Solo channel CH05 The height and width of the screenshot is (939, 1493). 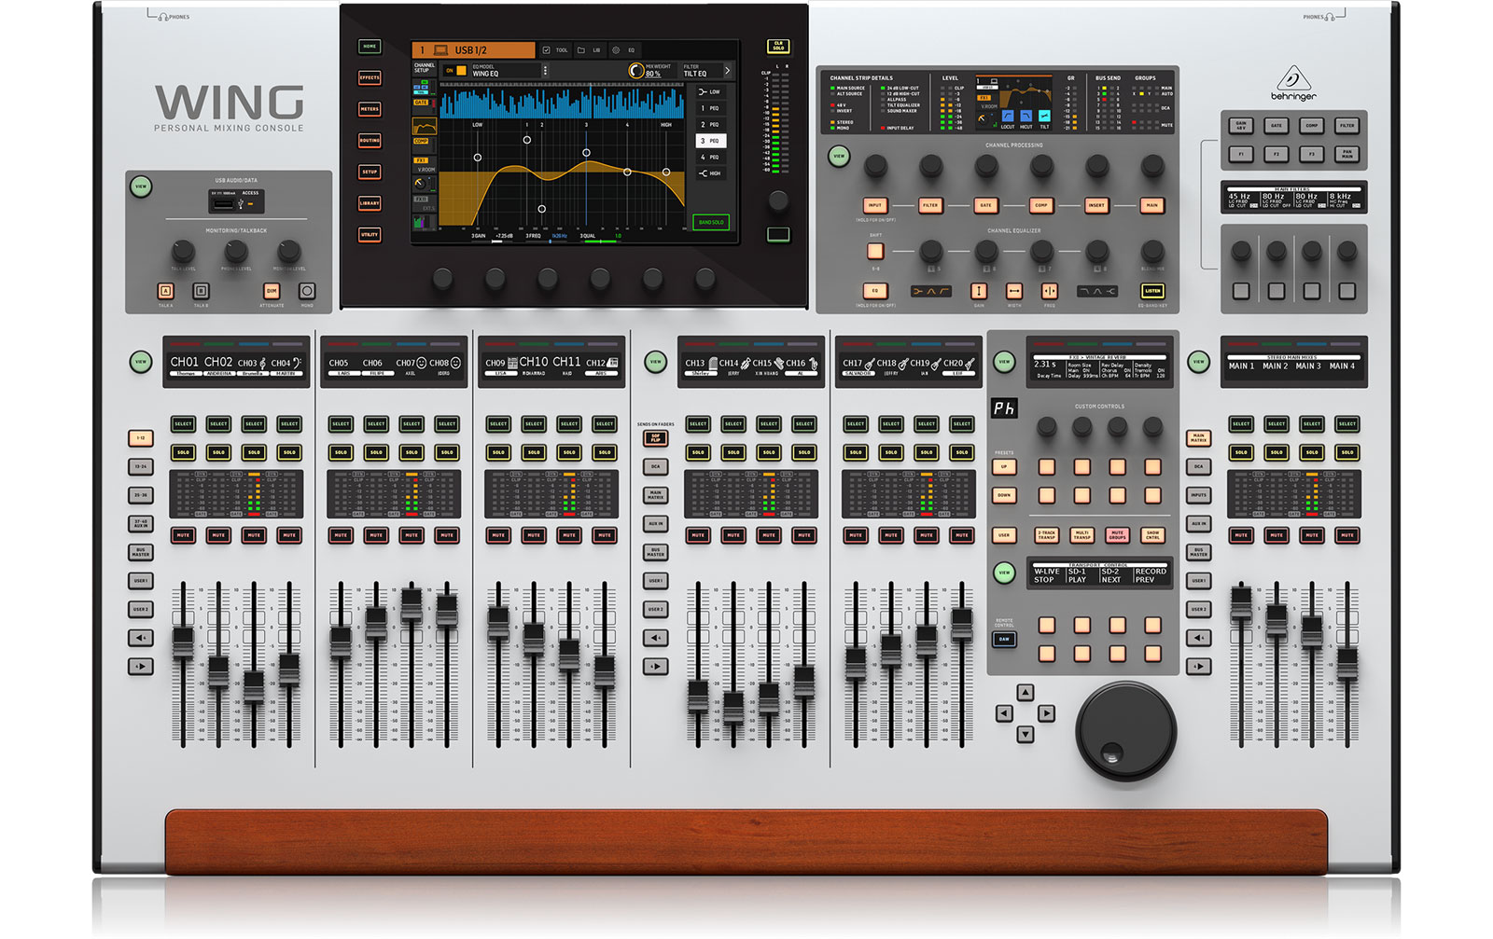[341, 453]
